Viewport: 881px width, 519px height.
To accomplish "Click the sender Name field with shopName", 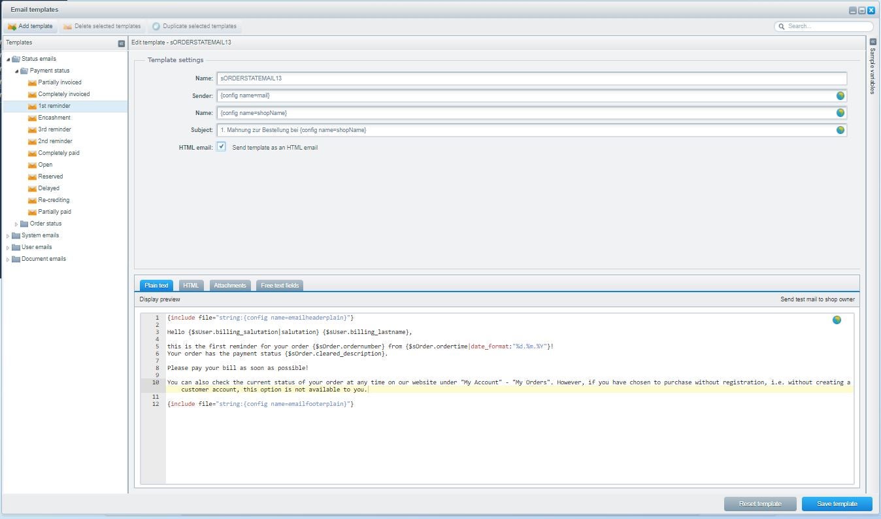I will point(531,113).
